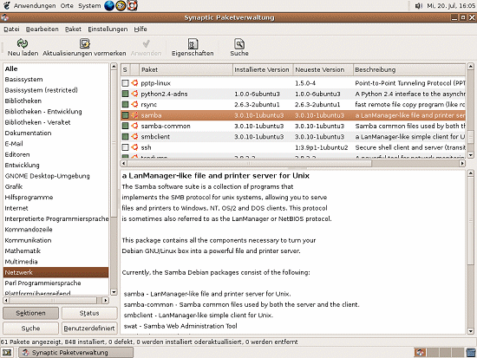The image size is (477, 358).
Task: Click the red lifebuoy help icon
Action: (x=132, y=5)
